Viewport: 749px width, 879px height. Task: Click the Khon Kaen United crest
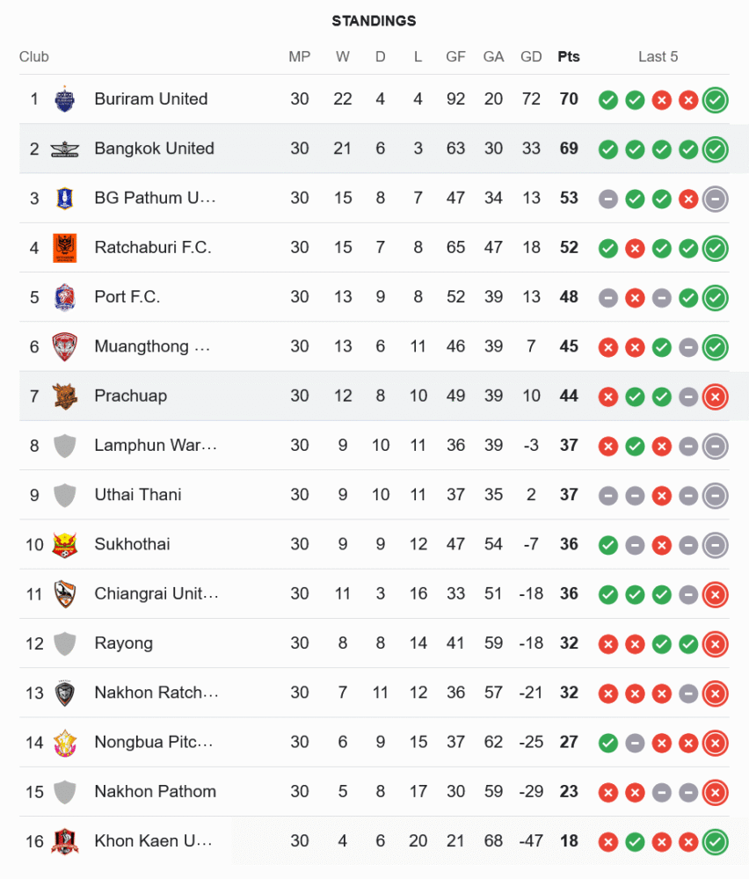(64, 841)
